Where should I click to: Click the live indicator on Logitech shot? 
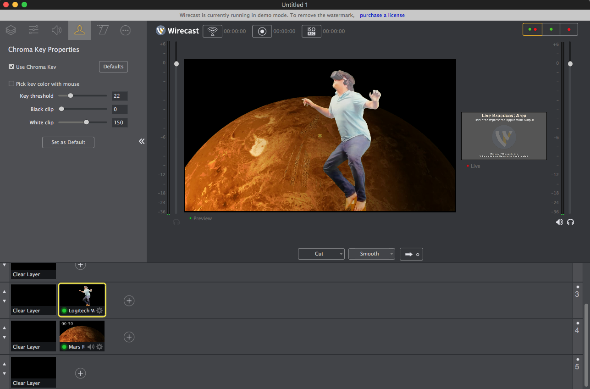tap(64, 311)
